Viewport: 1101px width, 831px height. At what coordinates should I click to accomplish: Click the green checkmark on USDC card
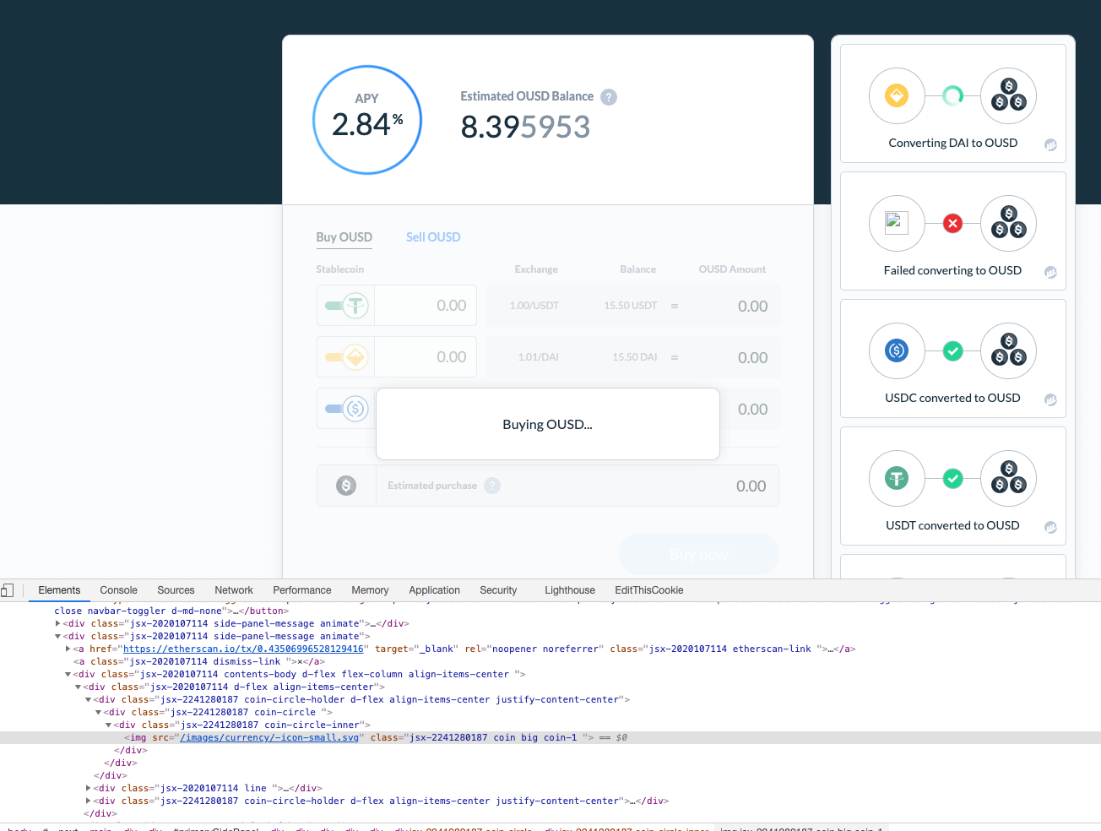[952, 351]
